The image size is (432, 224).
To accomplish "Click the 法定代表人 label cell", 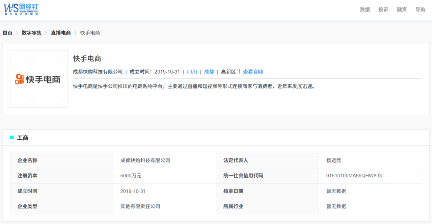I will pos(268,160).
